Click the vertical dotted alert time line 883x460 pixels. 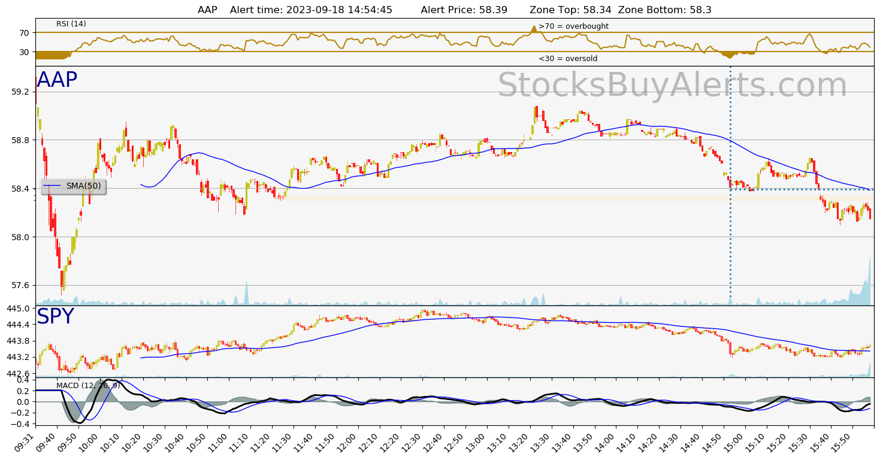(730, 186)
